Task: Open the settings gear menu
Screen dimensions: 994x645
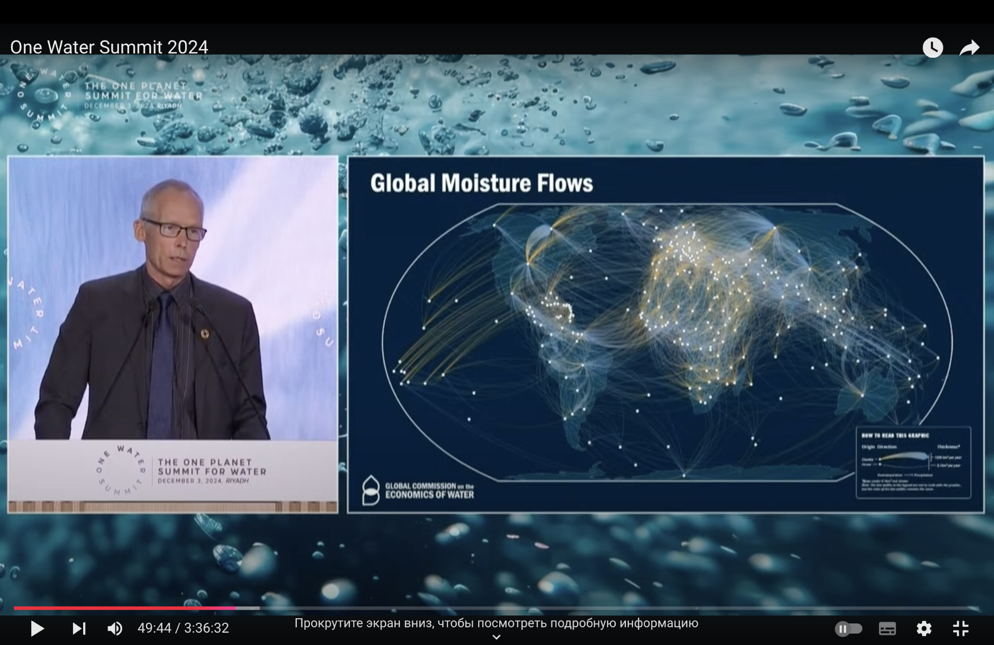Action: [x=924, y=628]
